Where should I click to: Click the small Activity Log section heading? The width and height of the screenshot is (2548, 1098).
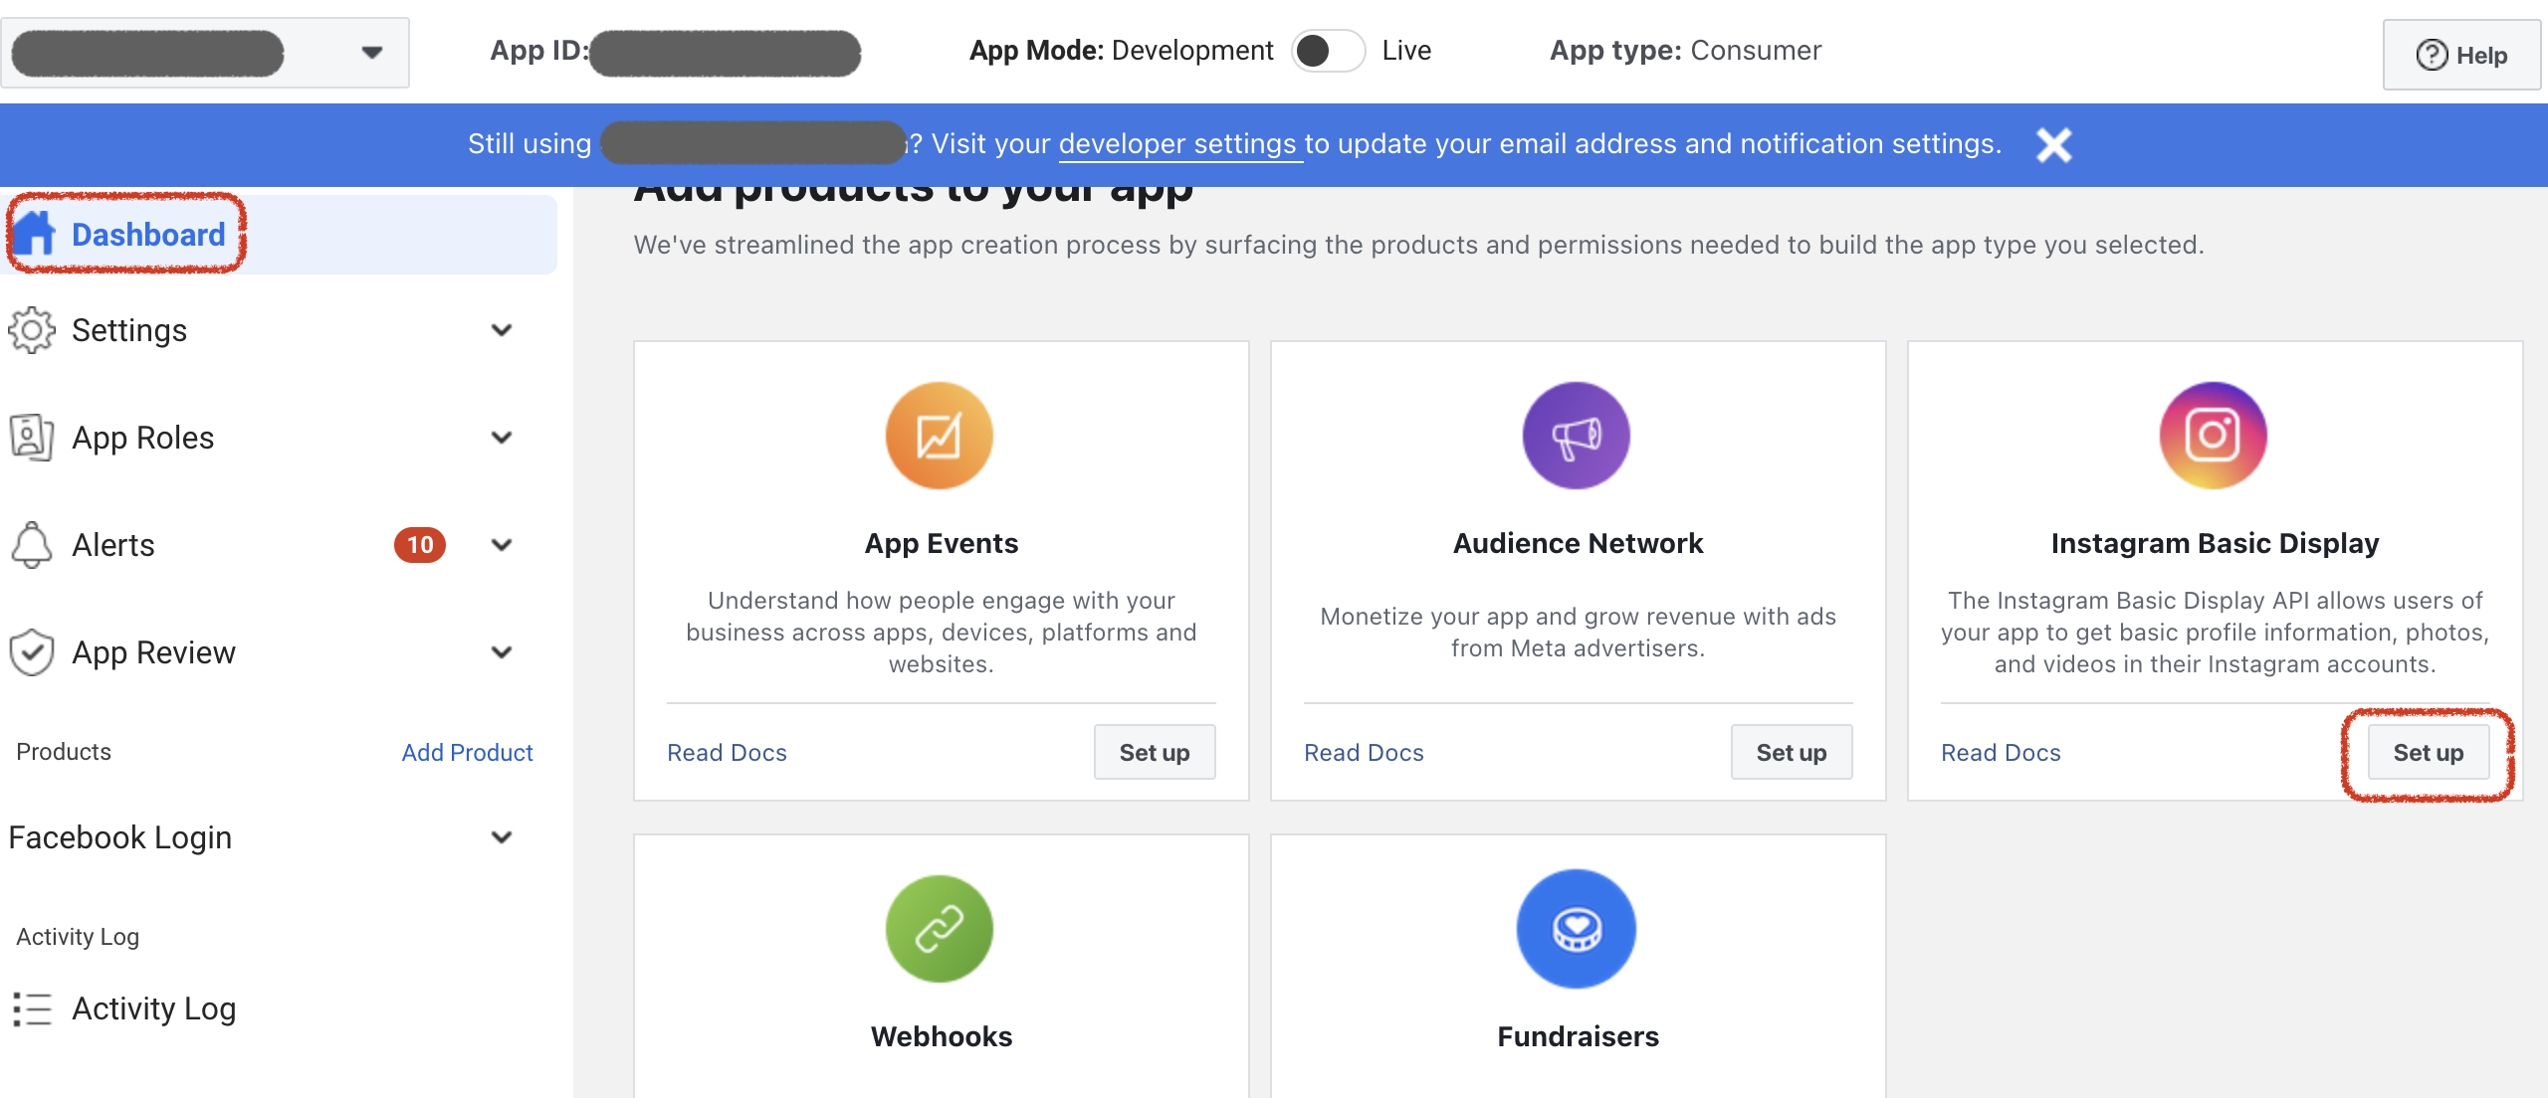pyautogui.click(x=78, y=937)
